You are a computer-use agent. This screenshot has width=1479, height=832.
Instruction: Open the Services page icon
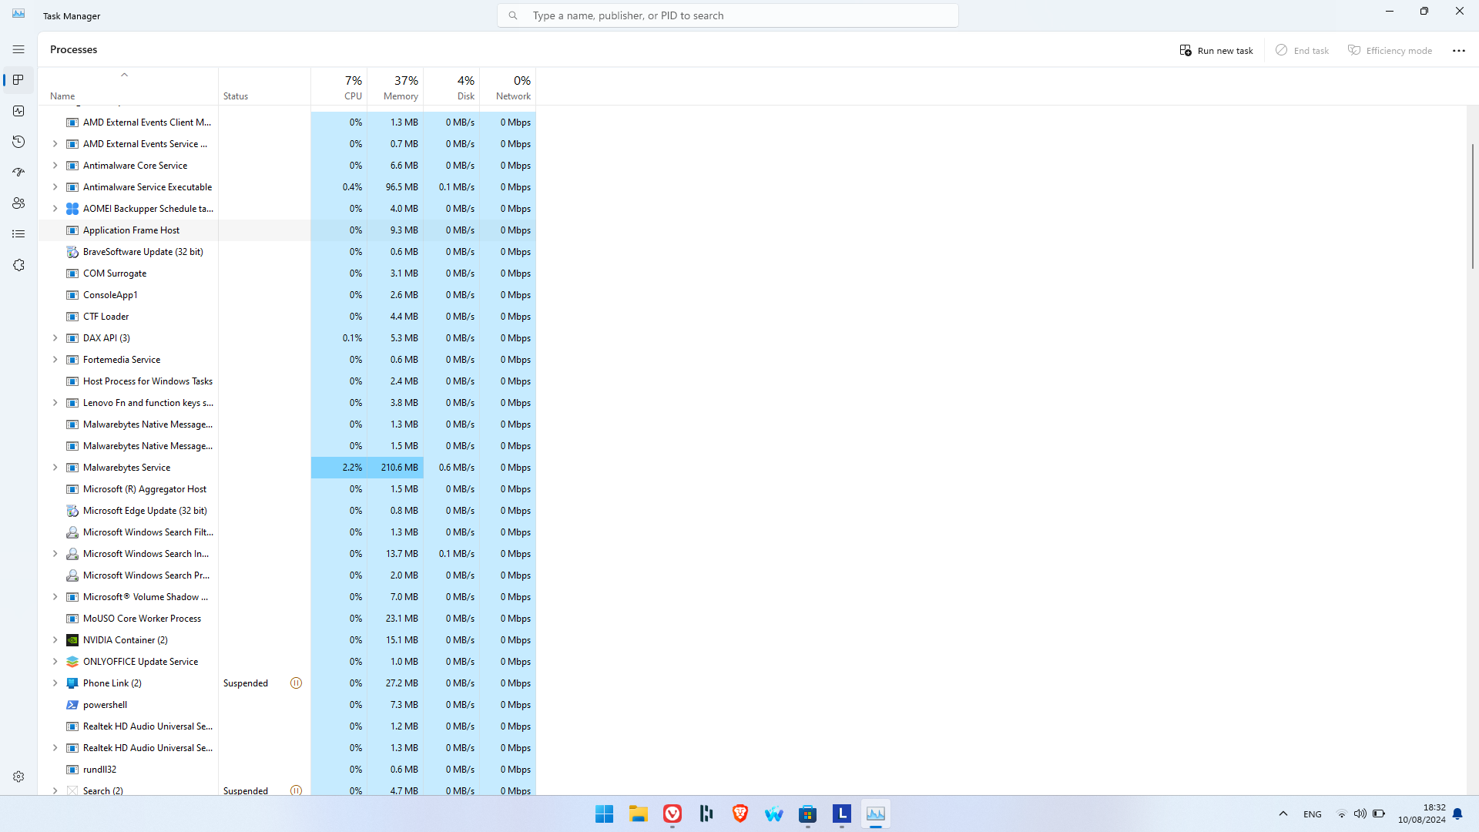18,265
